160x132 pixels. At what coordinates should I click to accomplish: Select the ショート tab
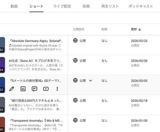[36, 6]
